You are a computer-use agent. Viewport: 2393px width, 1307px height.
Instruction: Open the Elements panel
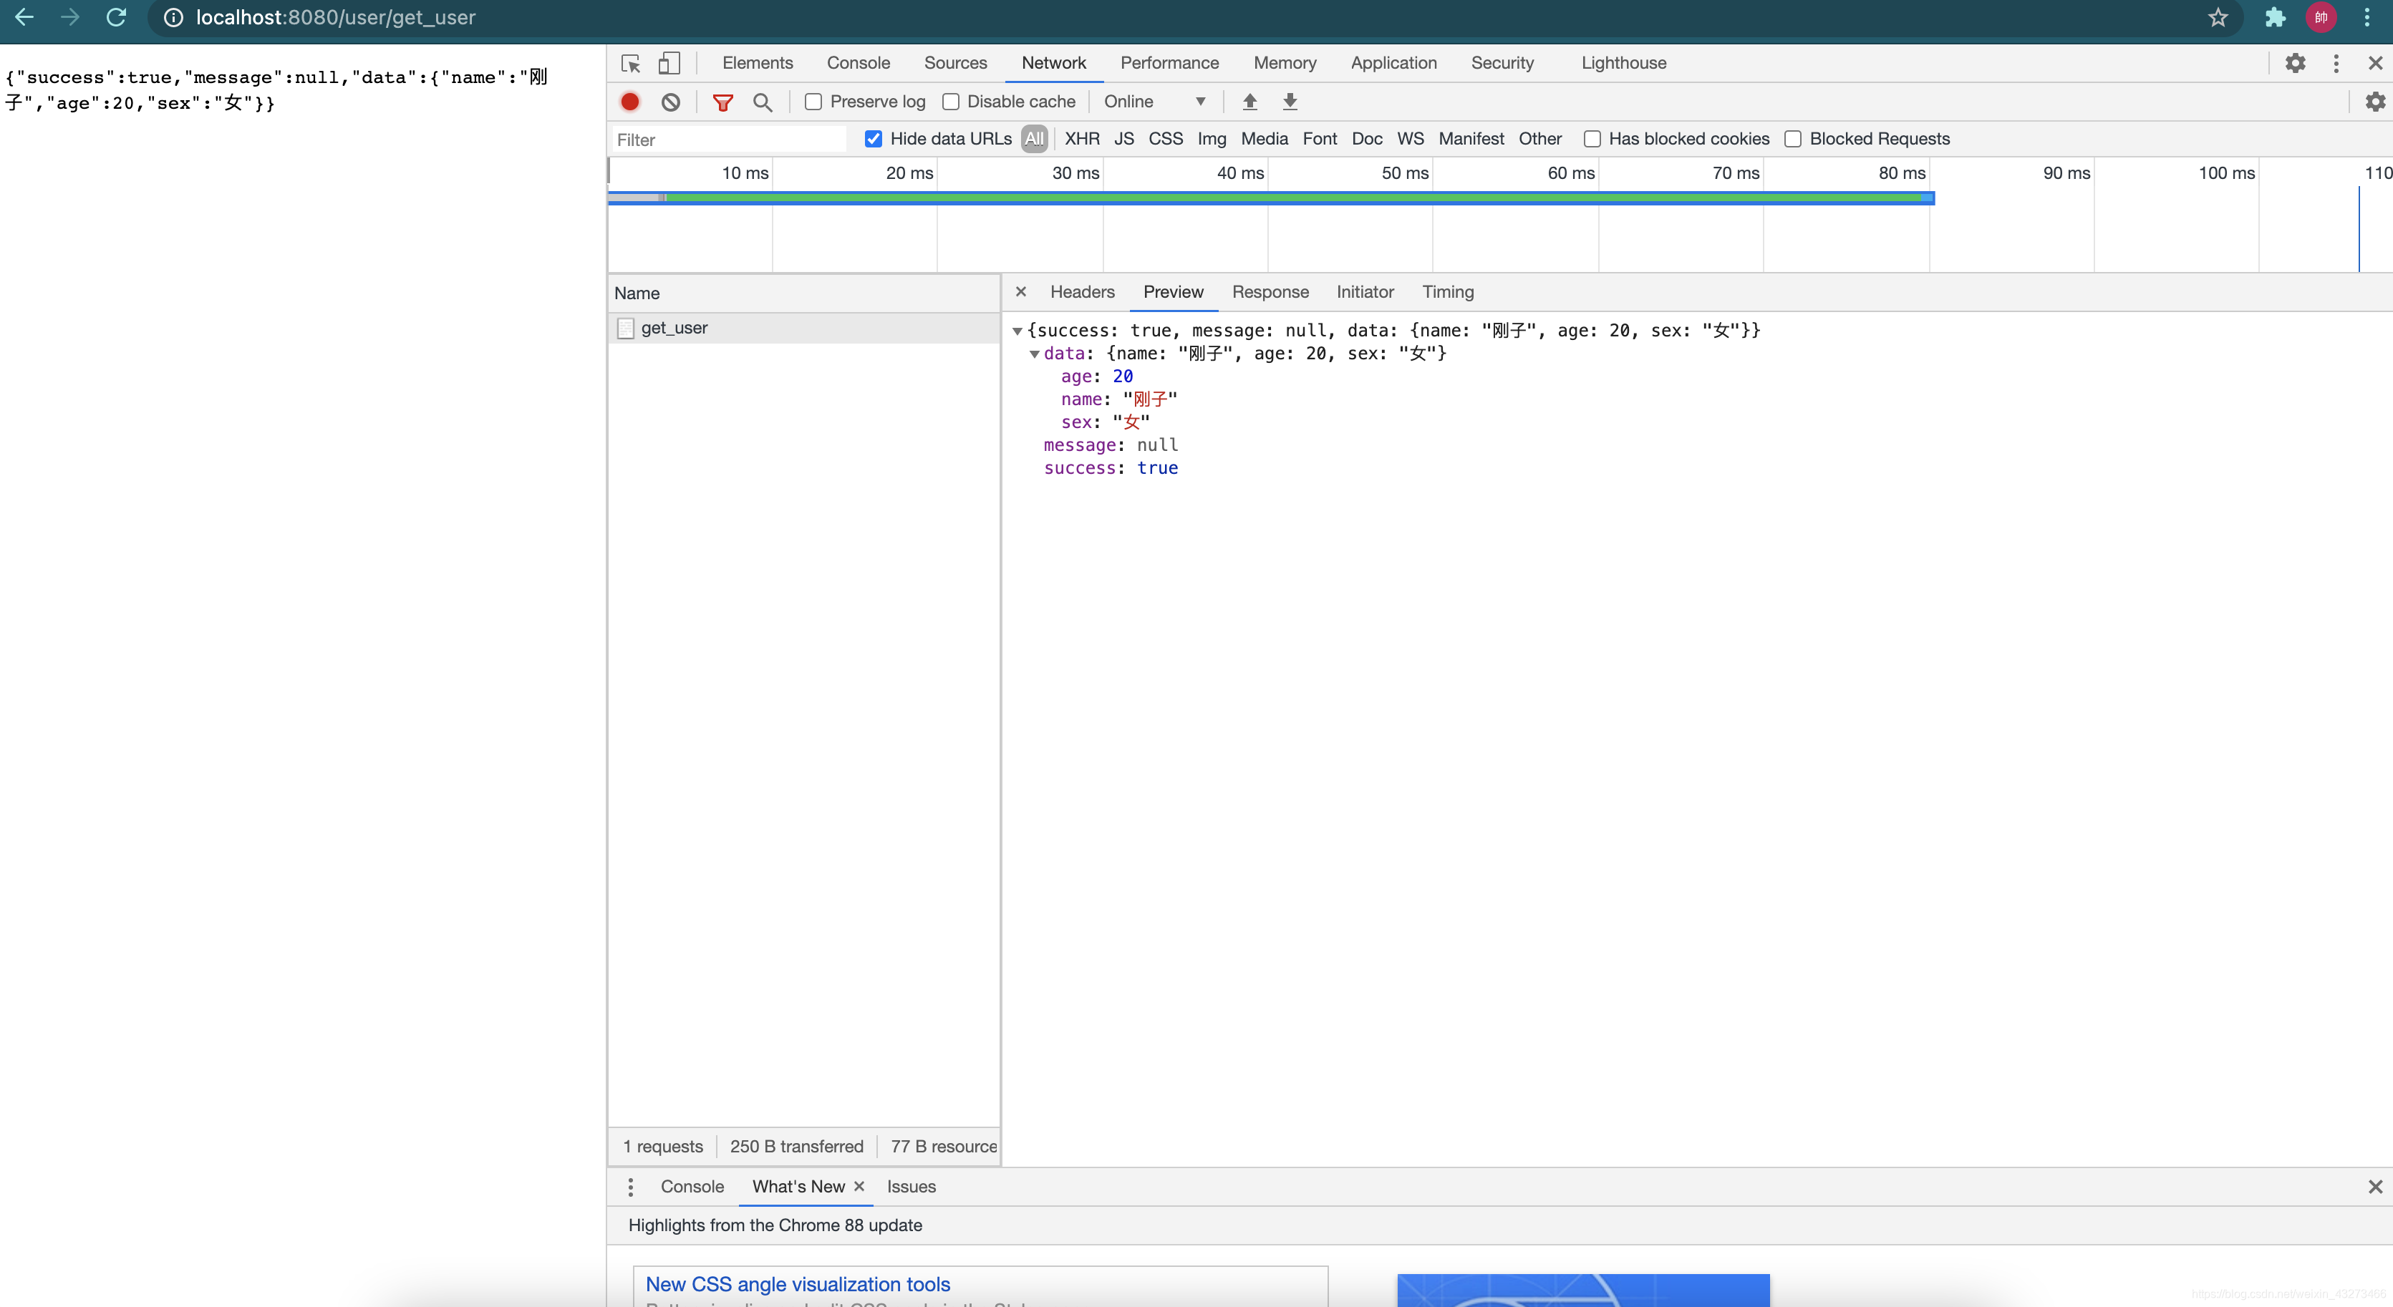click(x=757, y=63)
